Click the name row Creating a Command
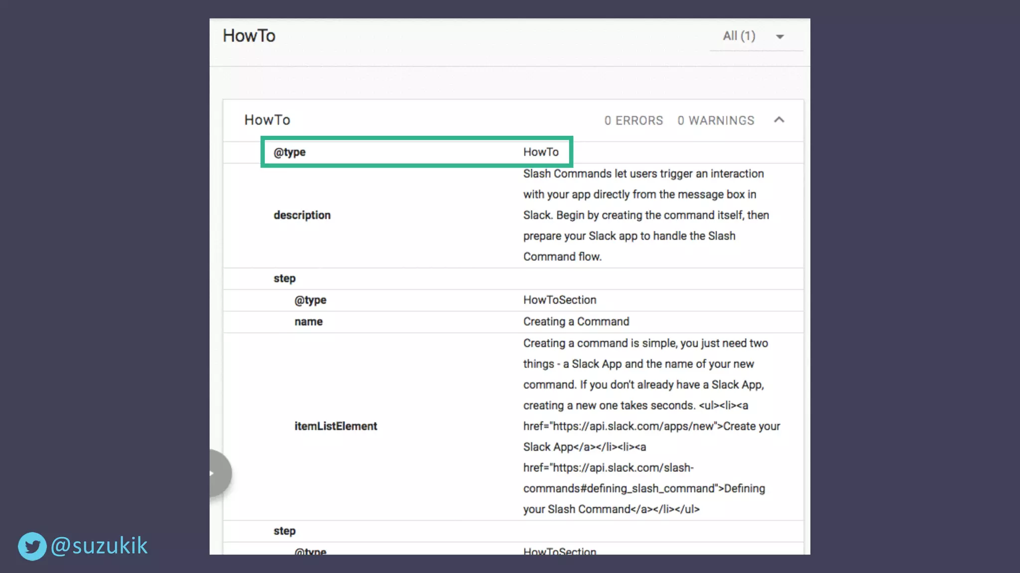 tap(576, 322)
